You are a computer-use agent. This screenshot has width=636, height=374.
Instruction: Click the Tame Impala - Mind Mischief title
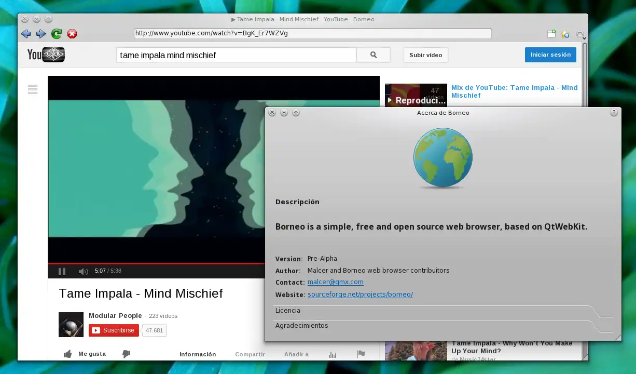(141, 293)
